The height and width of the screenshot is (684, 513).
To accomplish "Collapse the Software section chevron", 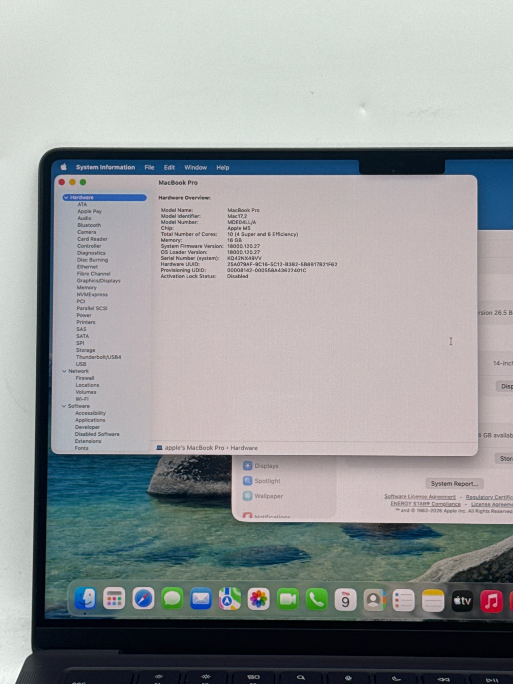I will (x=64, y=406).
